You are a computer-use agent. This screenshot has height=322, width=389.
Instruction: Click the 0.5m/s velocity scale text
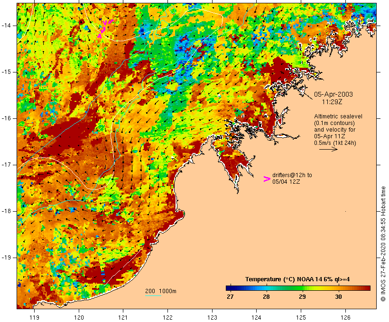[x=335, y=143]
